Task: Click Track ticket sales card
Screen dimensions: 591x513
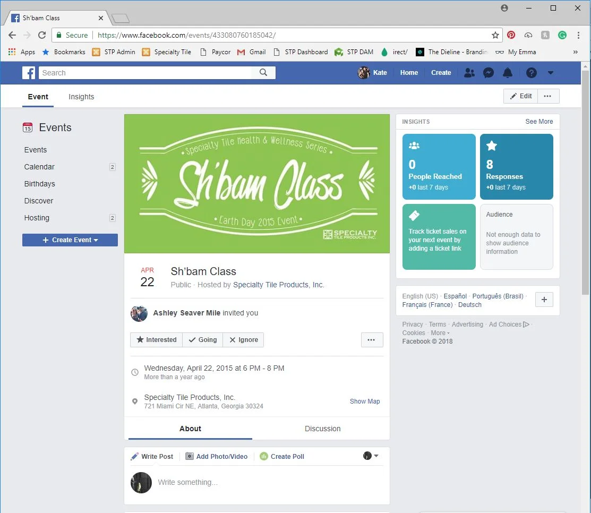Action: click(439, 237)
